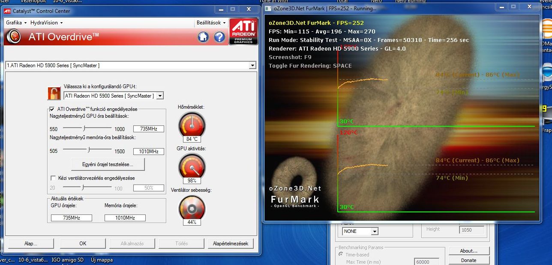Click the Alapértelmezések button
The height and width of the screenshot is (265, 552).
click(x=231, y=243)
